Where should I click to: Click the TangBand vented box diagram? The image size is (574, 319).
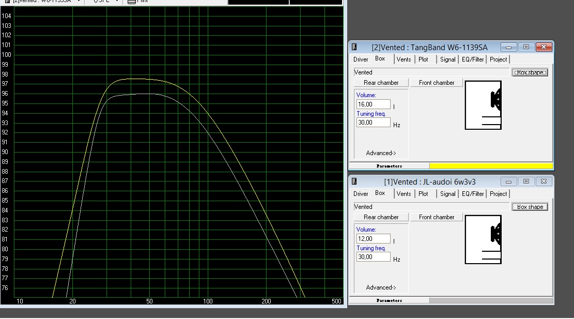(483, 105)
